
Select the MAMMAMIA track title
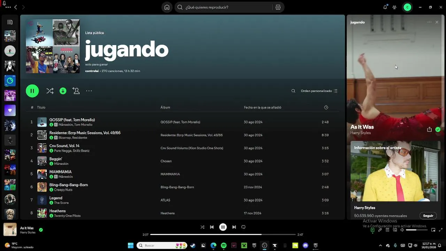coord(60,172)
